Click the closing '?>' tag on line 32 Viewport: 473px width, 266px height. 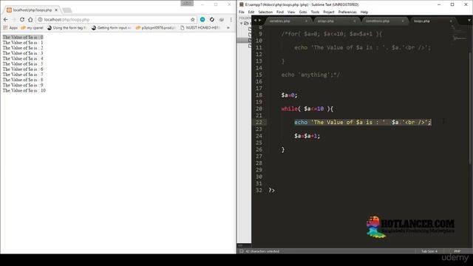pyautogui.click(x=271, y=191)
